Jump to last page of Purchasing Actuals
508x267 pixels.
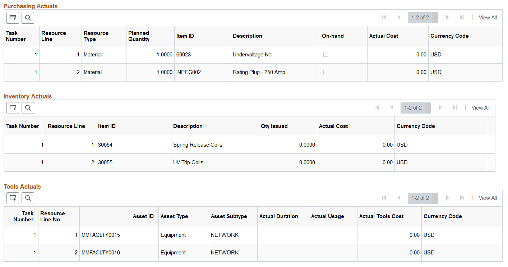click(462, 17)
